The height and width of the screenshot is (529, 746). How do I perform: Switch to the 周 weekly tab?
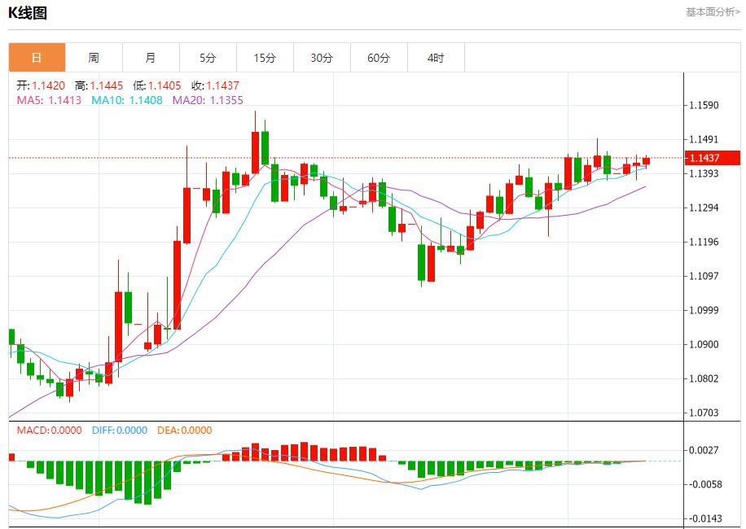point(94,58)
